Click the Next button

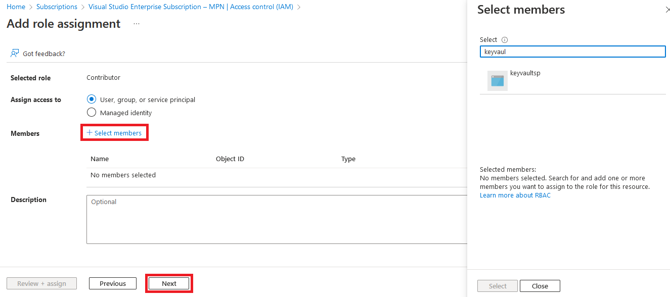(x=169, y=283)
